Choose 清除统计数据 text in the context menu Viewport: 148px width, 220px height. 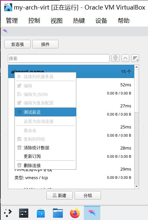coord(37,148)
